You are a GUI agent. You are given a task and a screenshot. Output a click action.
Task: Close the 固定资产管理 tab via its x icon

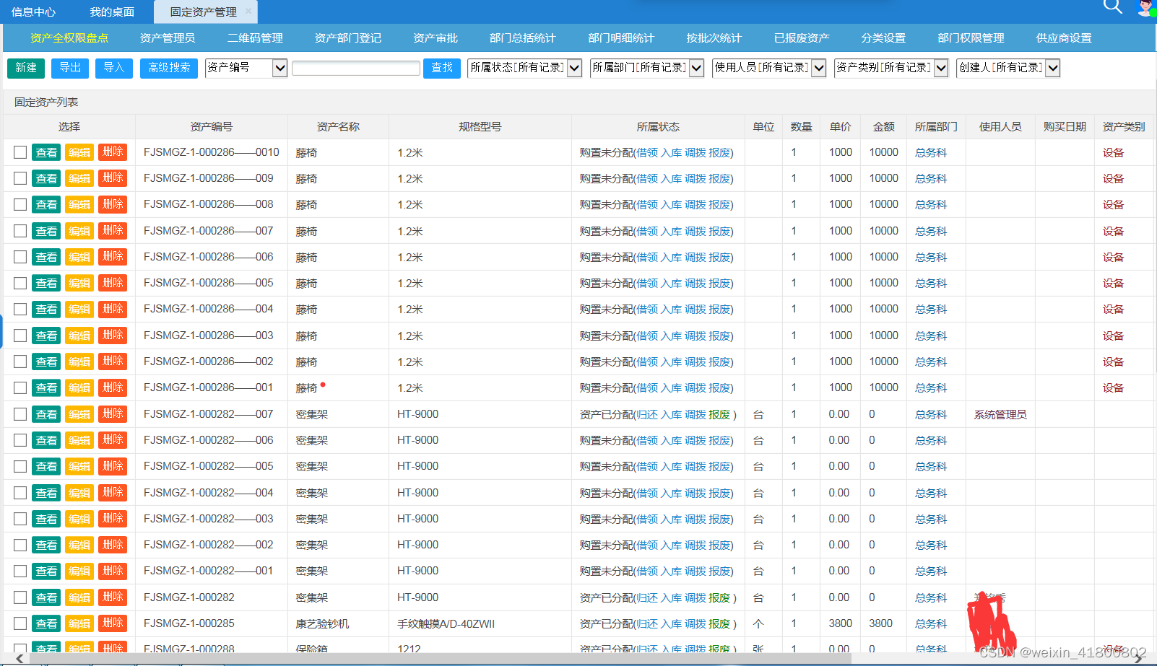pos(248,12)
